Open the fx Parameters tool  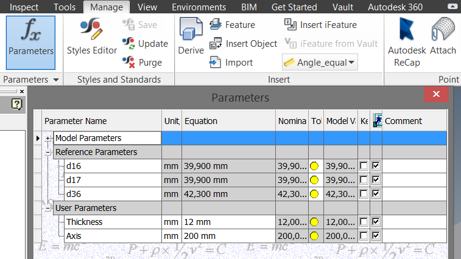point(30,43)
